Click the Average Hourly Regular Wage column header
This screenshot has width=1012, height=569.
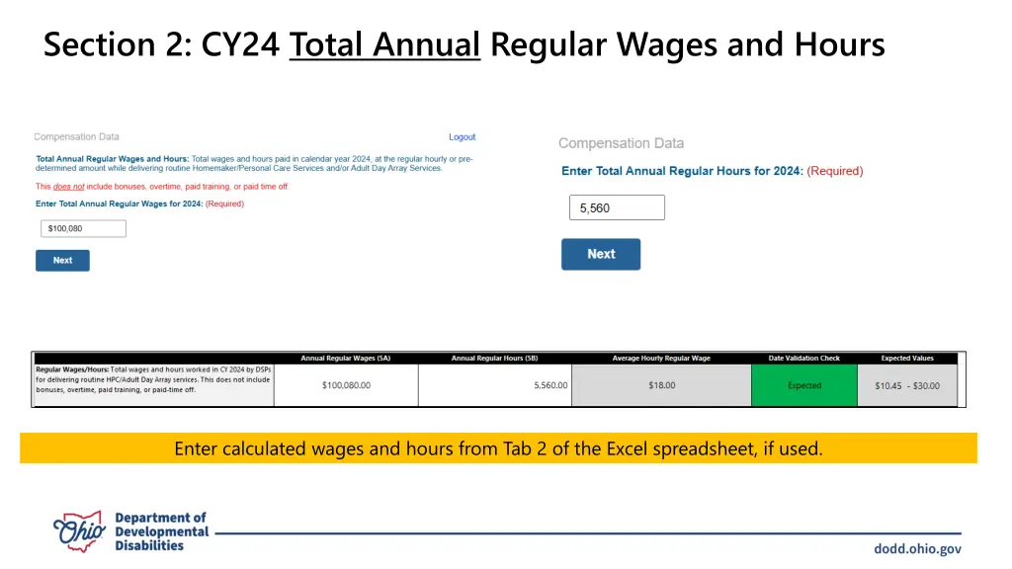click(661, 358)
